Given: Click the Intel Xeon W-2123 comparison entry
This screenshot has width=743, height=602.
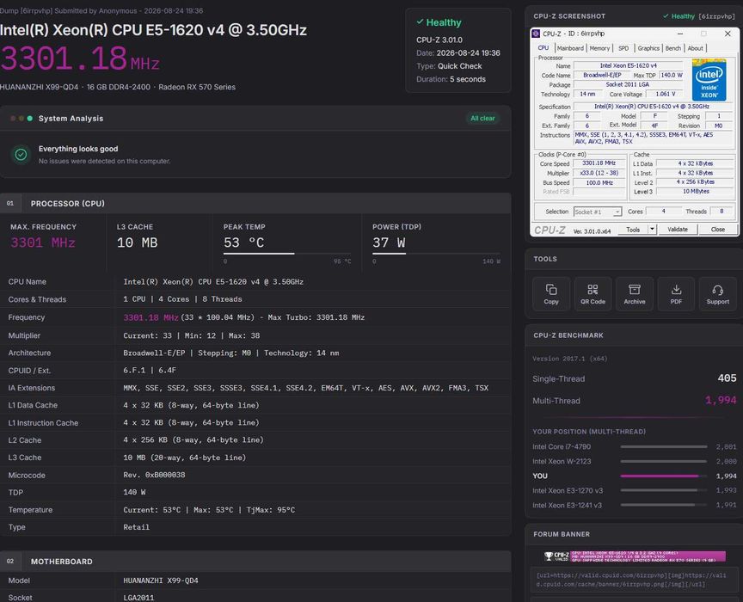Looking at the screenshot, I should click(634, 461).
